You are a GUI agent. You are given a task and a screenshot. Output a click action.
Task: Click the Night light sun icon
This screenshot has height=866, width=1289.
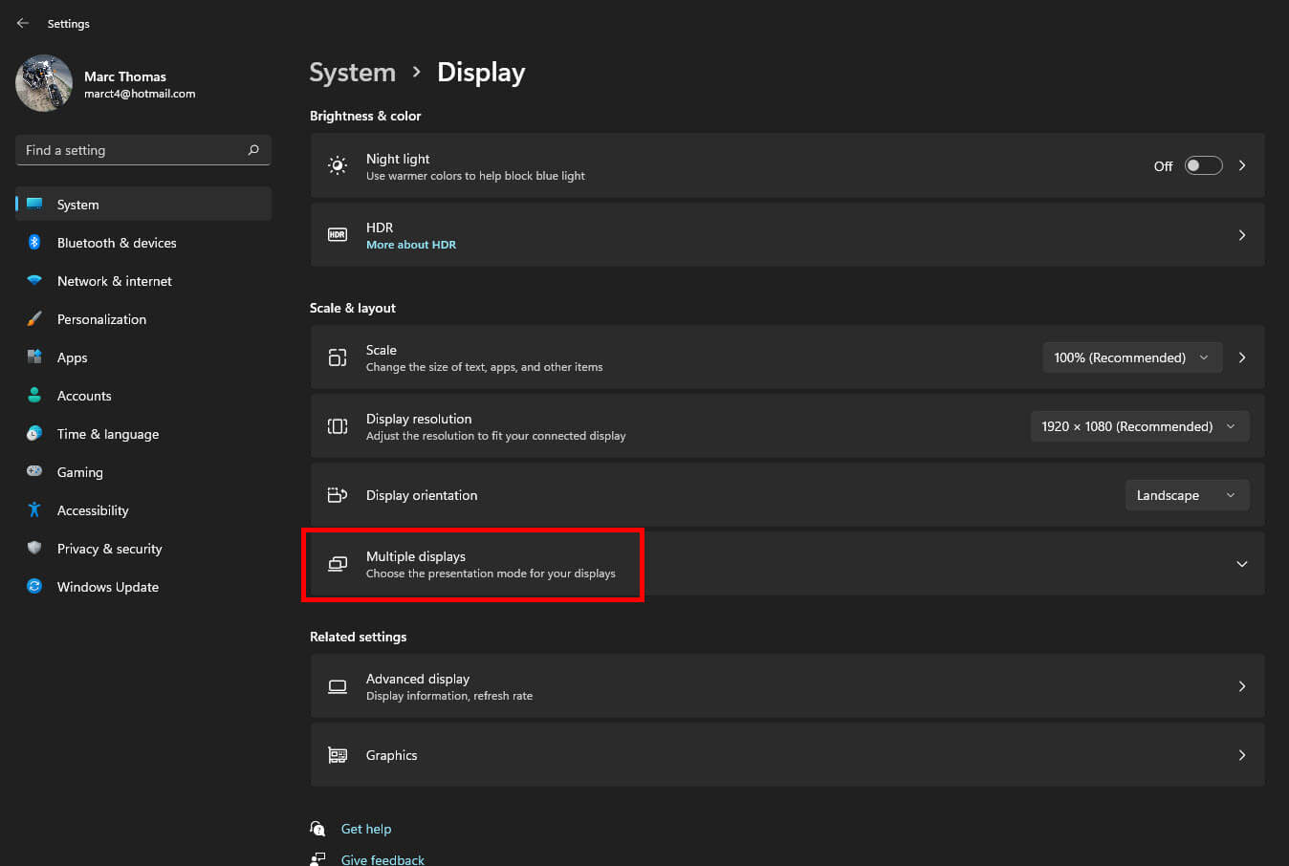click(x=338, y=165)
